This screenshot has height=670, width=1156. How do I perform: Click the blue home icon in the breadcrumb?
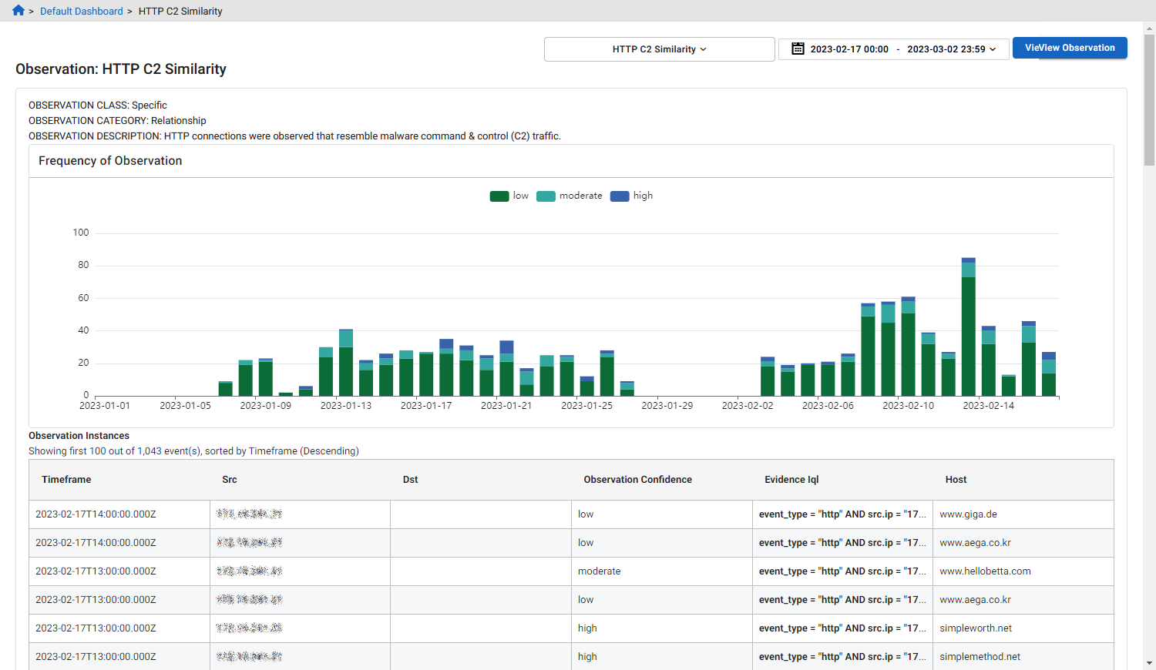pyautogui.click(x=17, y=10)
